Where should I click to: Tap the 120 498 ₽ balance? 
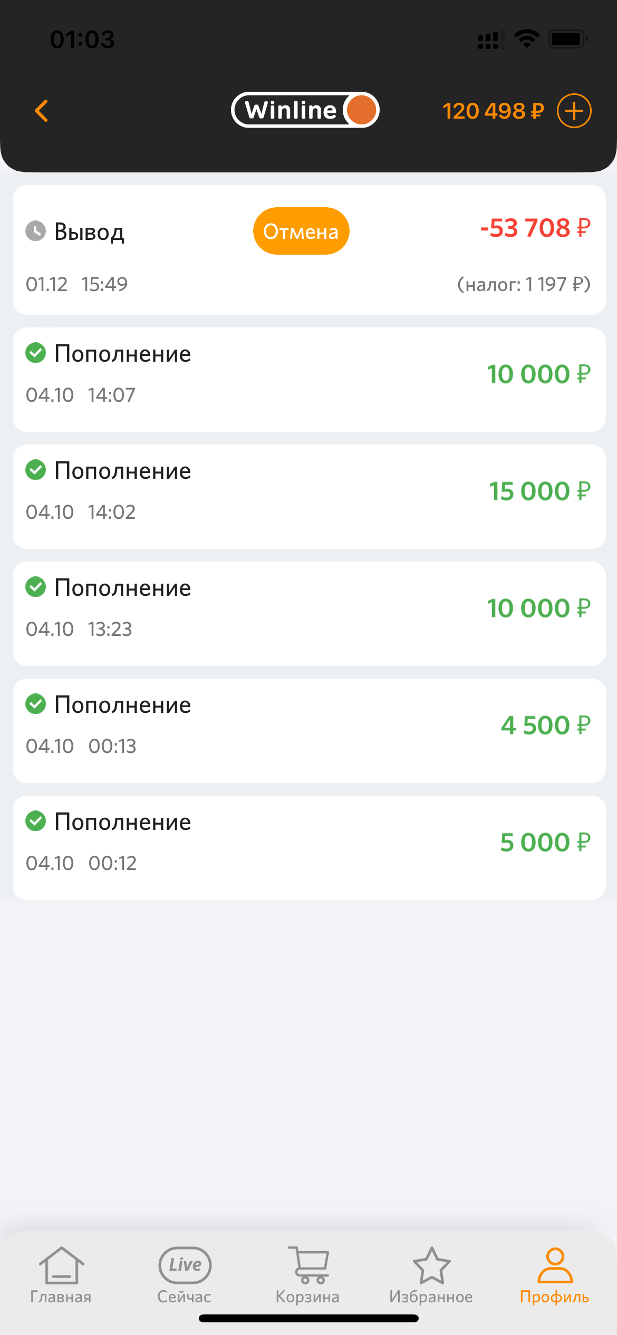[x=493, y=111]
